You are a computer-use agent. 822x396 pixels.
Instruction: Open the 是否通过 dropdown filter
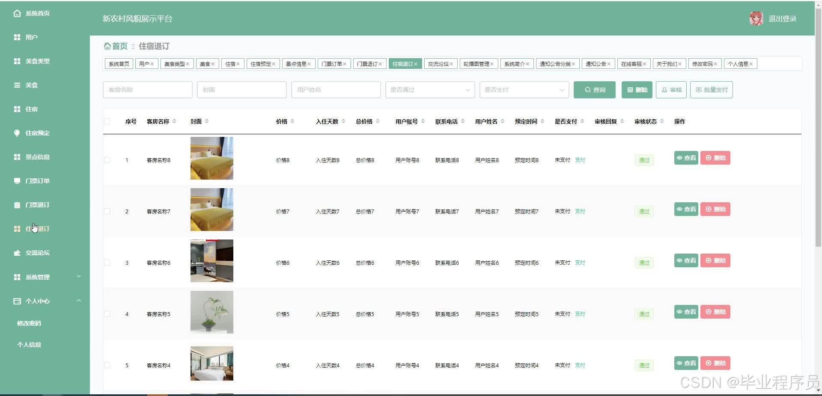click(x=430, y=90)
